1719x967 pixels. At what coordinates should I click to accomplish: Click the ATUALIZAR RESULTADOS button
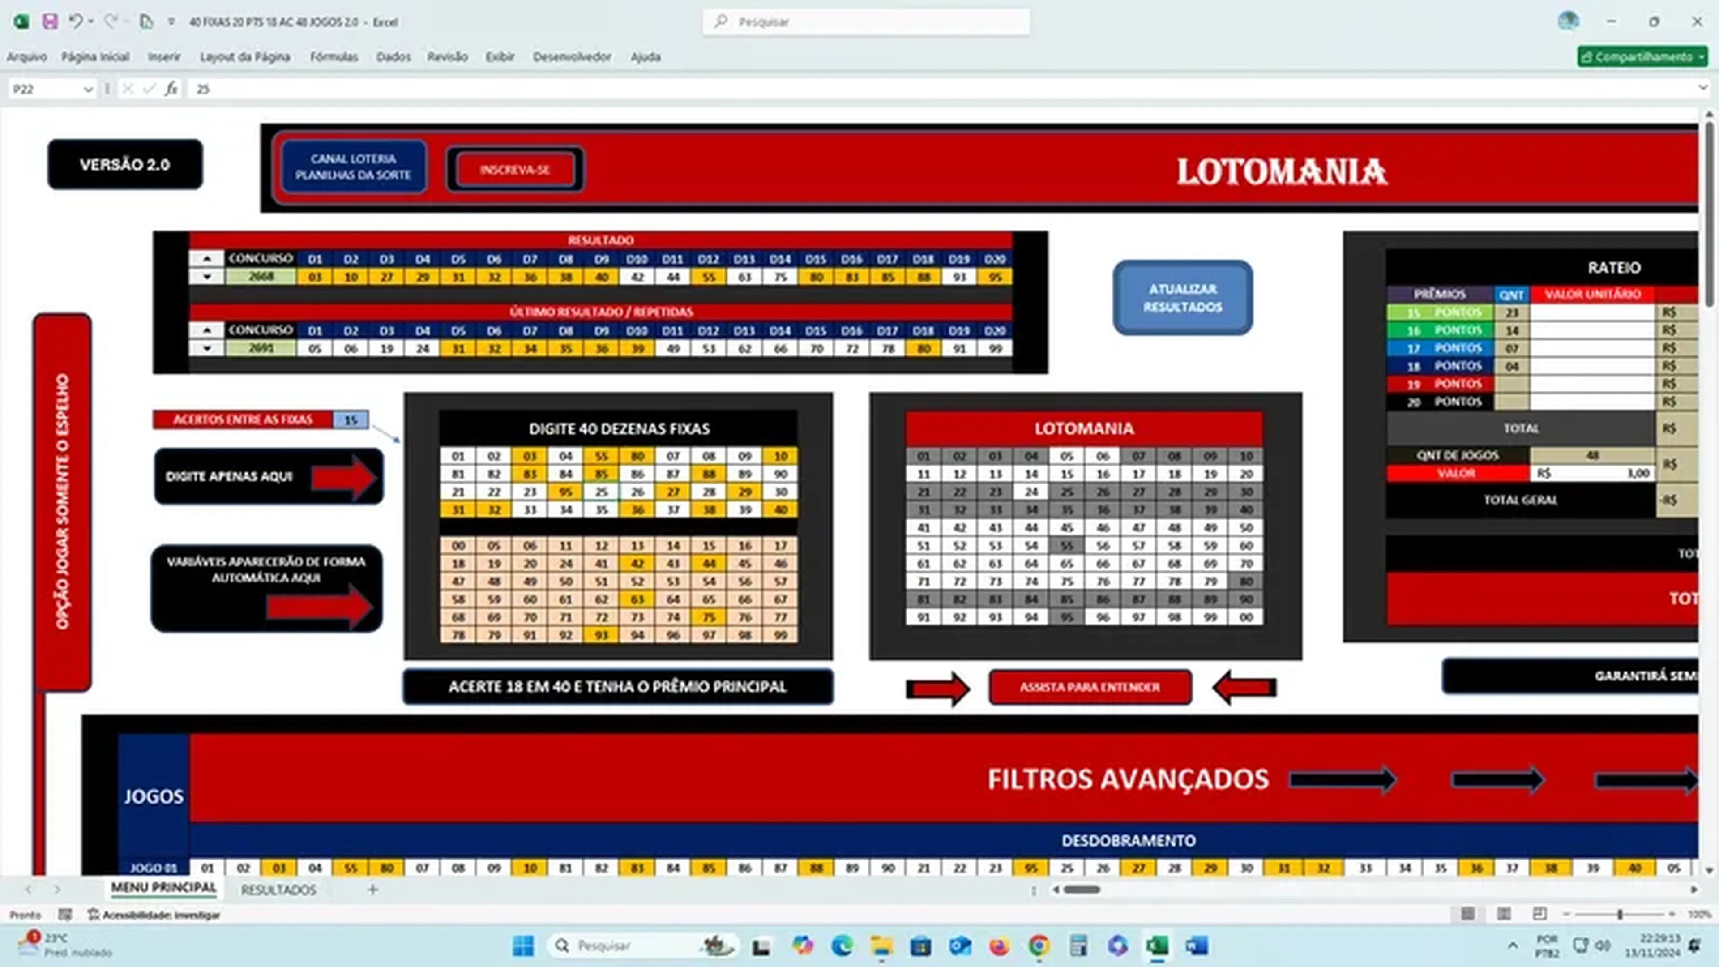[1182, 298]
